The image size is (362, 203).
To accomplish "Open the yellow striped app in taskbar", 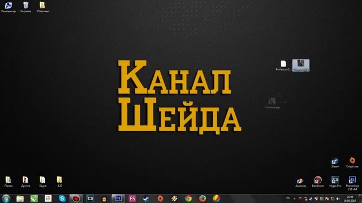I will [174, 198].
